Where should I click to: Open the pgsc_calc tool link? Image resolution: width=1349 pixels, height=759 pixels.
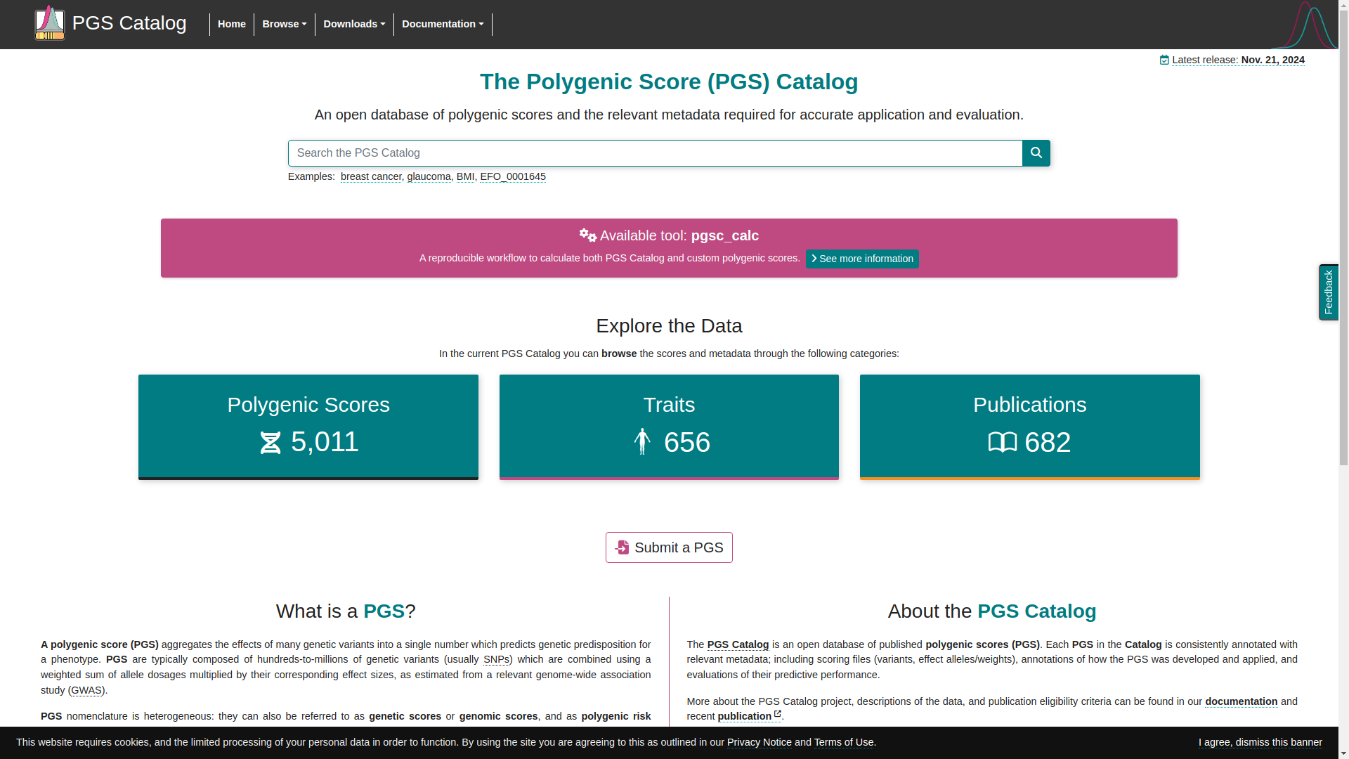(x=724, y=236)
